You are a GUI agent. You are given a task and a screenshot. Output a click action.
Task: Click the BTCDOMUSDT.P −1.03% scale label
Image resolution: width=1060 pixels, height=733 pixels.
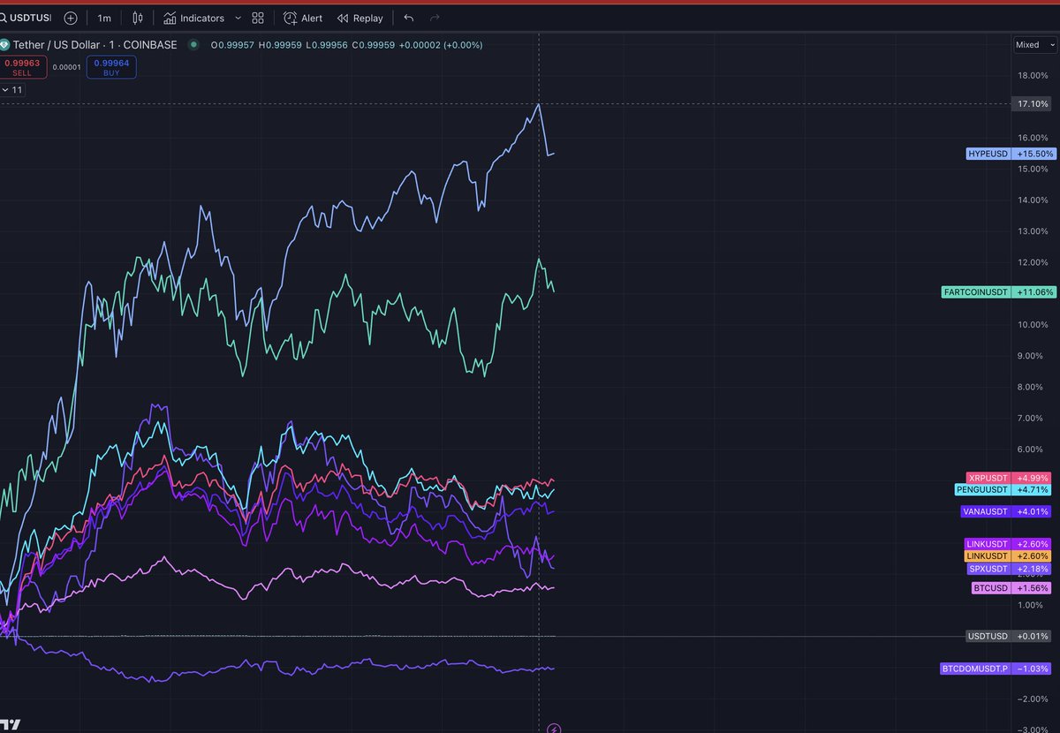(996, 669)
